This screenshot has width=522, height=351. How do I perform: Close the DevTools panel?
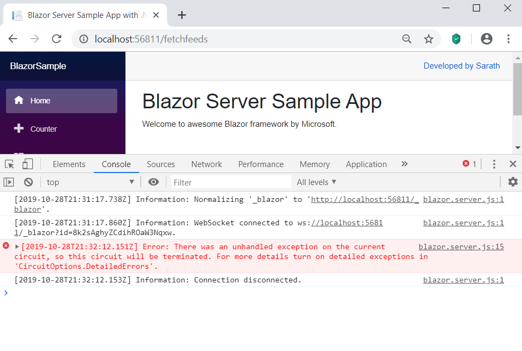click(x=513, y=164)
